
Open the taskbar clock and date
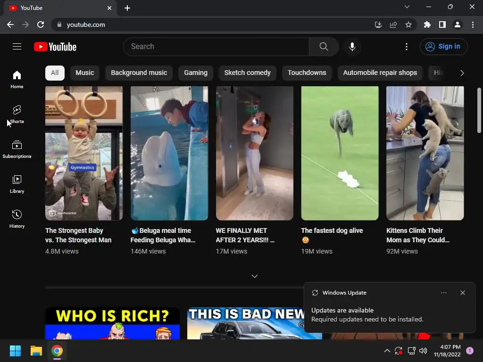coord(447,351)
